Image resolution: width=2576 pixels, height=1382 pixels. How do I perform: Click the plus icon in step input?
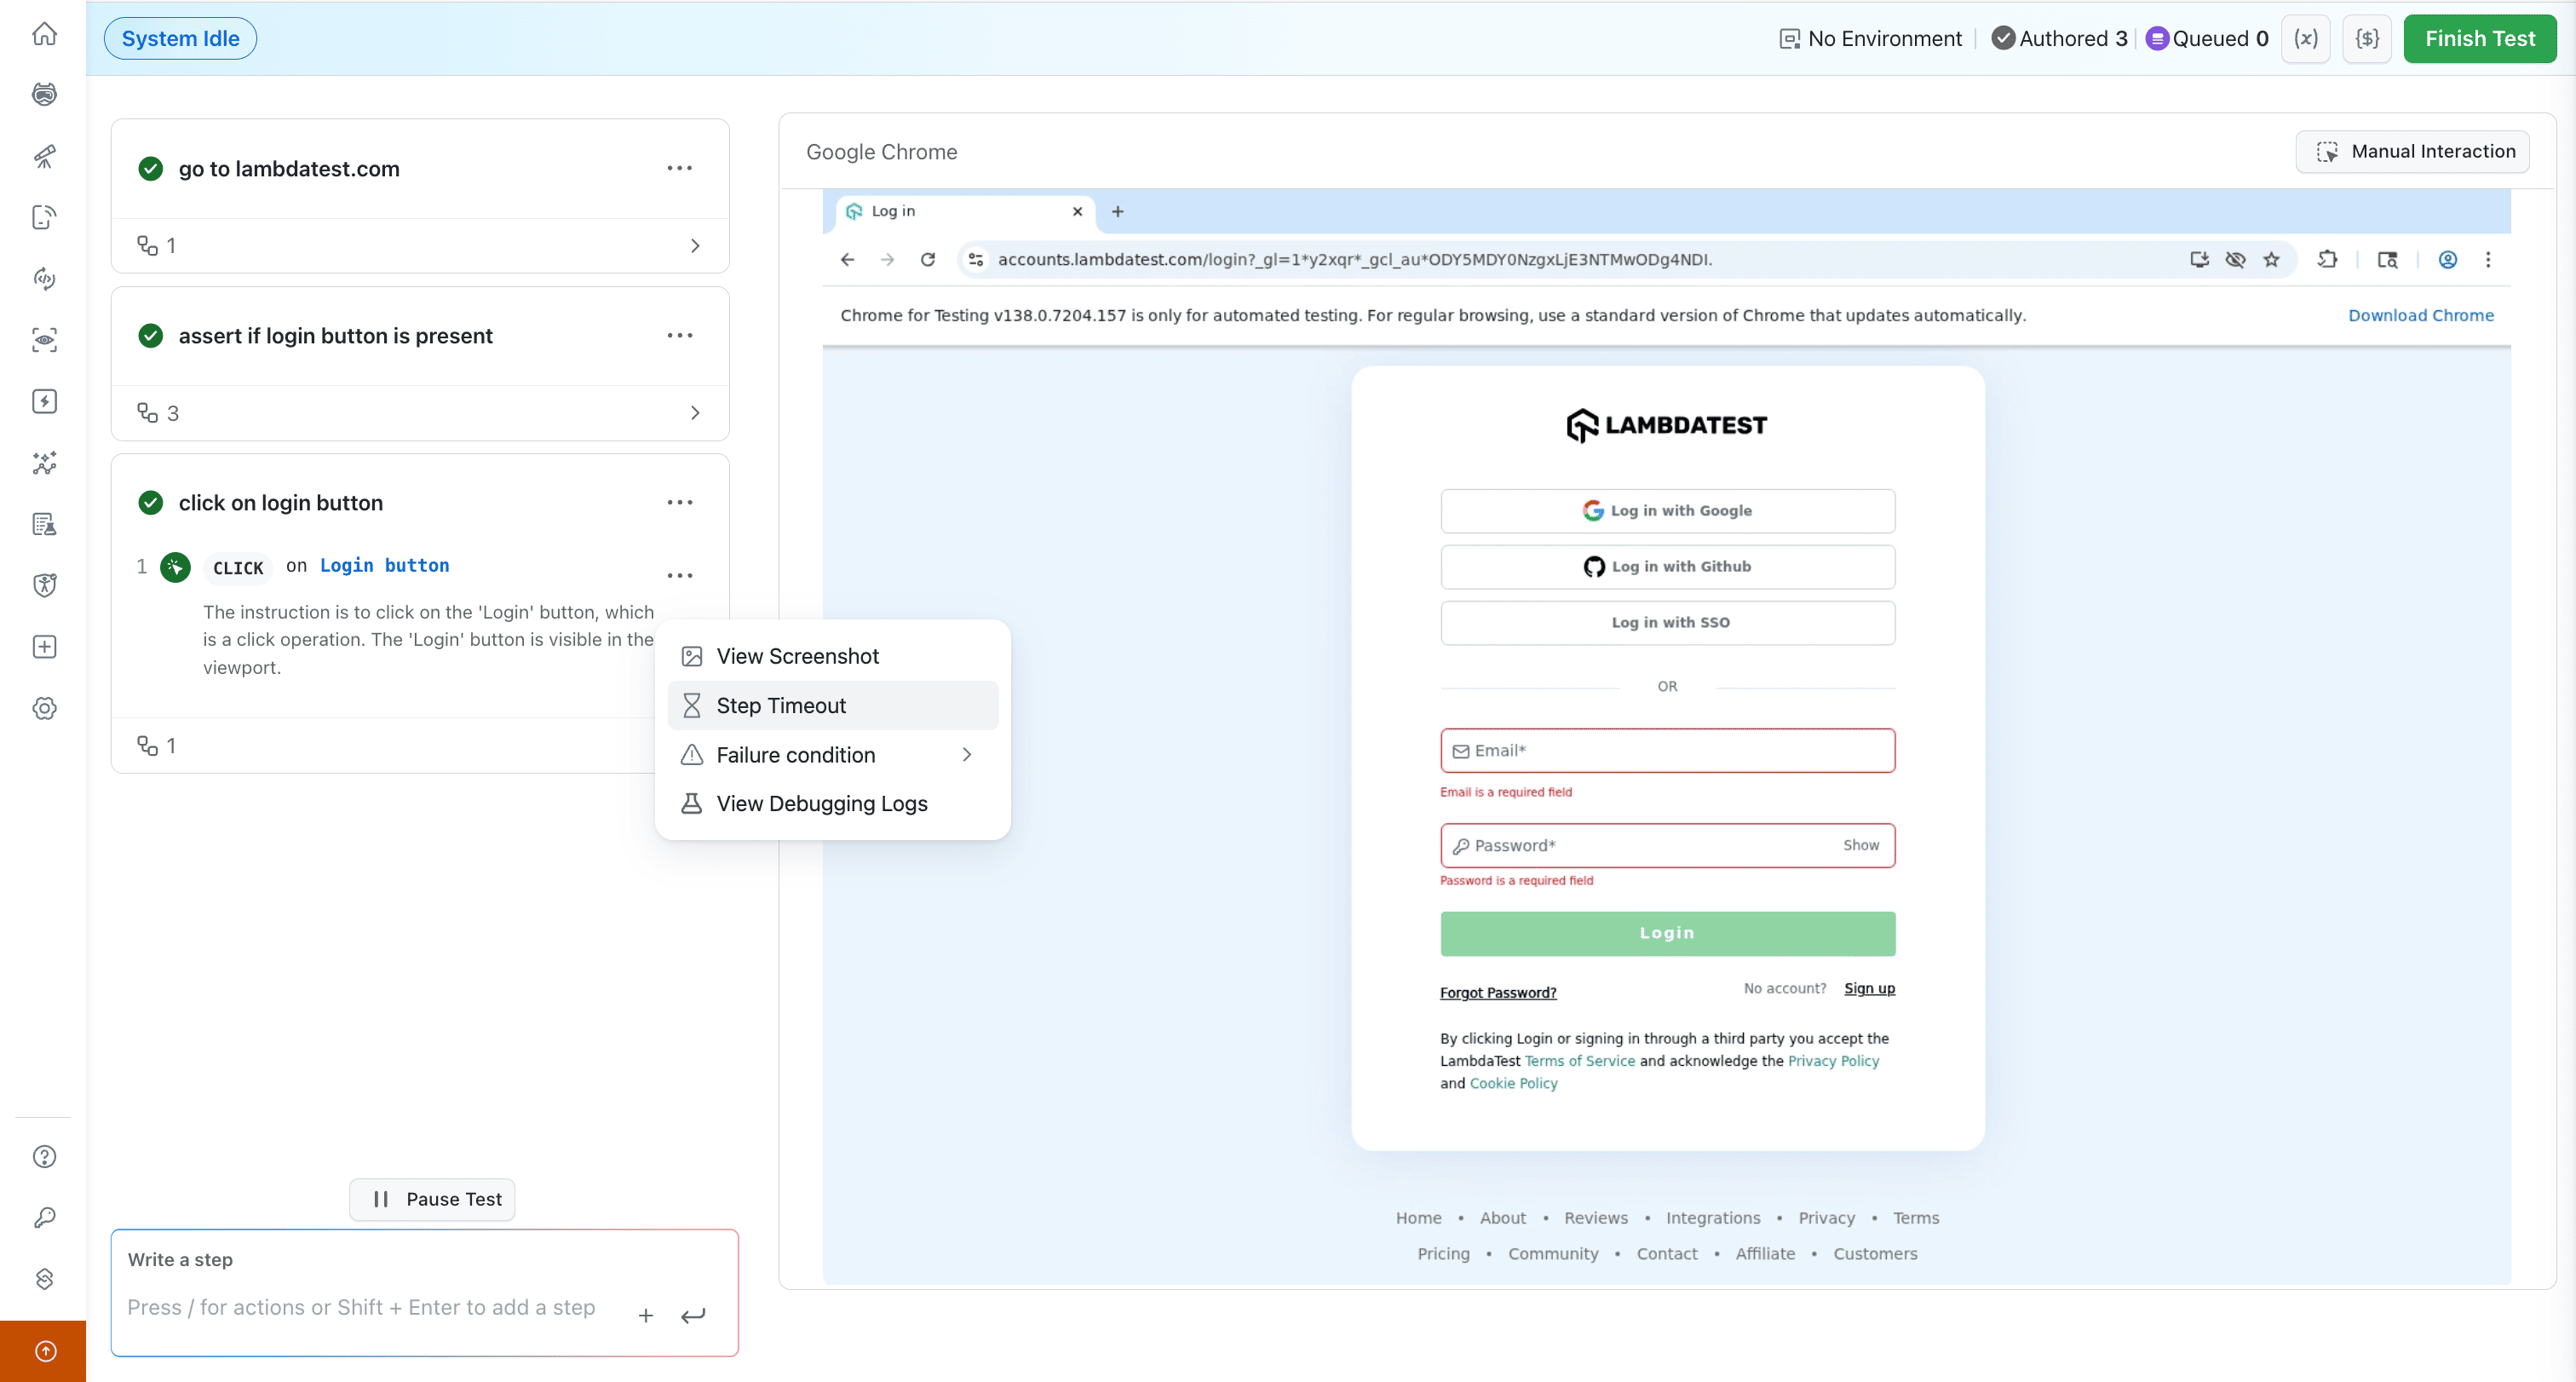pyautogui.click(x=646, y=1315)
